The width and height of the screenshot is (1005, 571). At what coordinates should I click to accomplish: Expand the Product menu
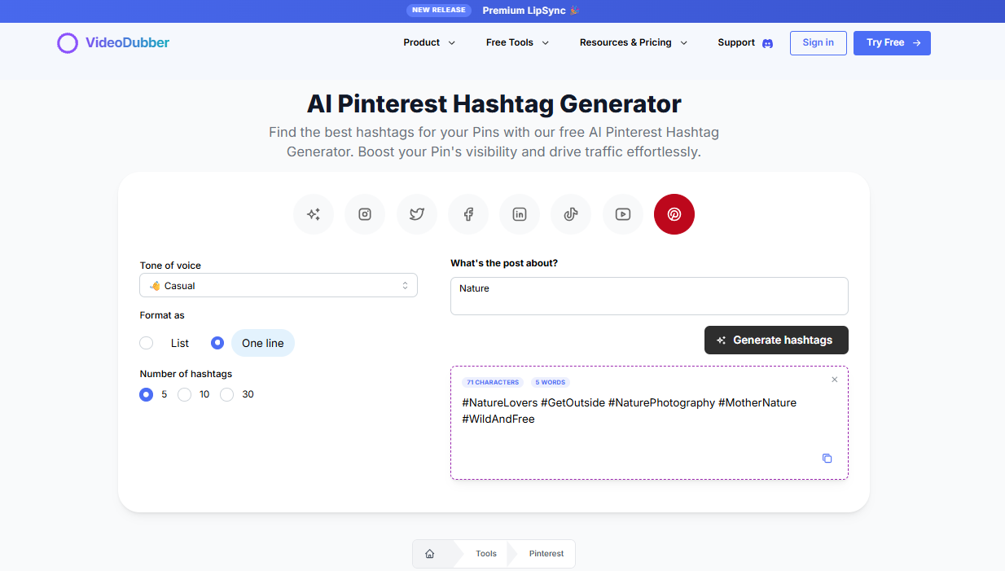429,42
